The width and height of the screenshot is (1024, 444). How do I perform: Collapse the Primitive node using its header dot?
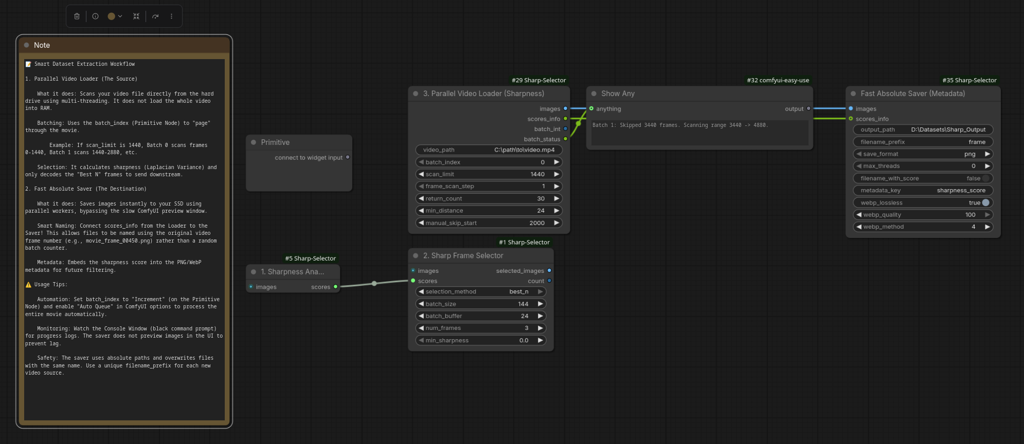[254, 142]
